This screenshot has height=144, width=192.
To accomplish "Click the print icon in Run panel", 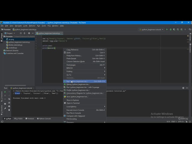I will (9, 106).
